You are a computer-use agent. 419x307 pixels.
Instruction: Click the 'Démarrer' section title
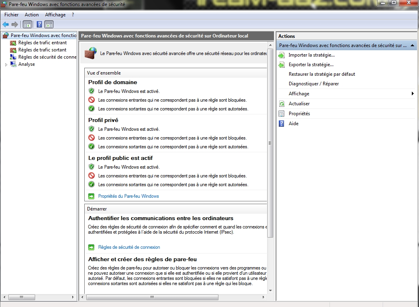(97, 209)
